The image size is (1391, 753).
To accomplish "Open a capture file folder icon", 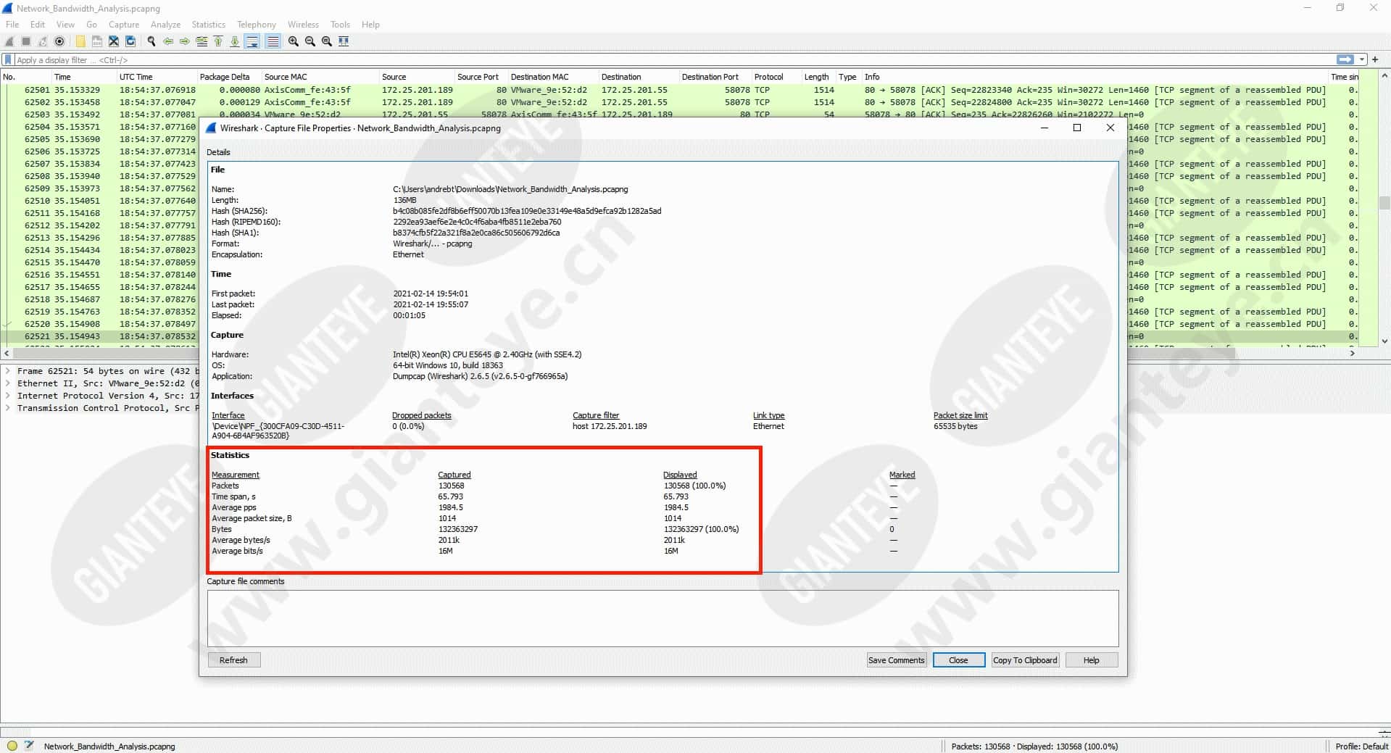I will click(80, 41).
